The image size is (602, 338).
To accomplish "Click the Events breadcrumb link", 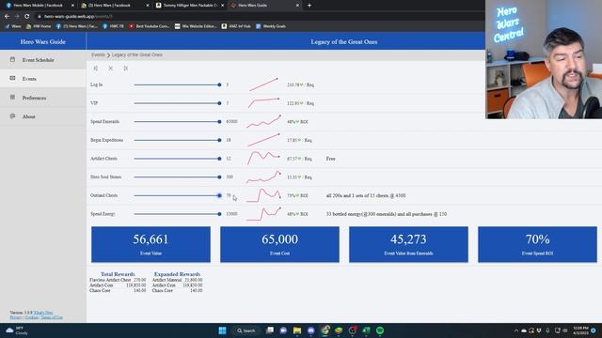I will pos(98,54).
